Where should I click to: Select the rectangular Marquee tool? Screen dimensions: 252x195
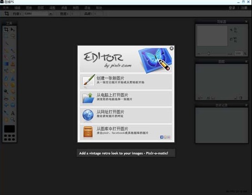pos(6,36)
